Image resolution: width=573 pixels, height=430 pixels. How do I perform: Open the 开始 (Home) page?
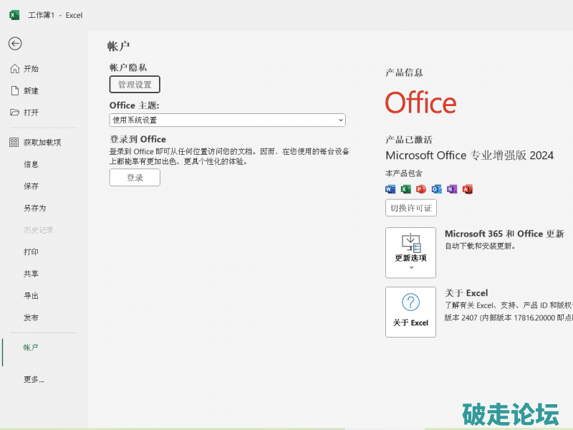click(31, 69)
